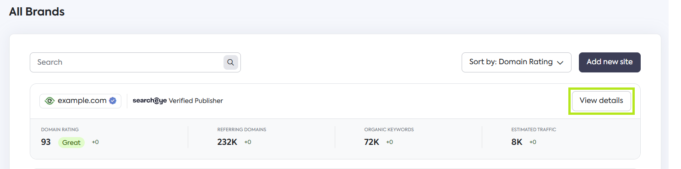Screen dimensions: 681x169
Task: Click the Domain Rating value 93
Action: coord(46,142)
